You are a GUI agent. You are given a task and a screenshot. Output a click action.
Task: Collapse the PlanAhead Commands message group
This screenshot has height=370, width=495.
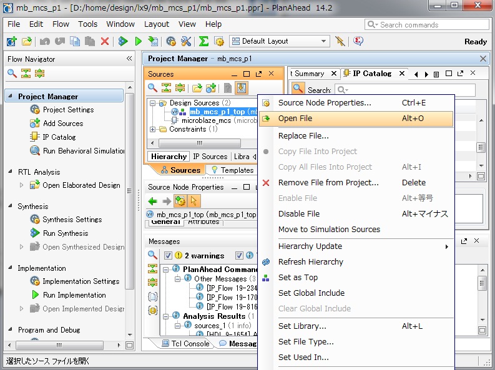coord(166,270)
